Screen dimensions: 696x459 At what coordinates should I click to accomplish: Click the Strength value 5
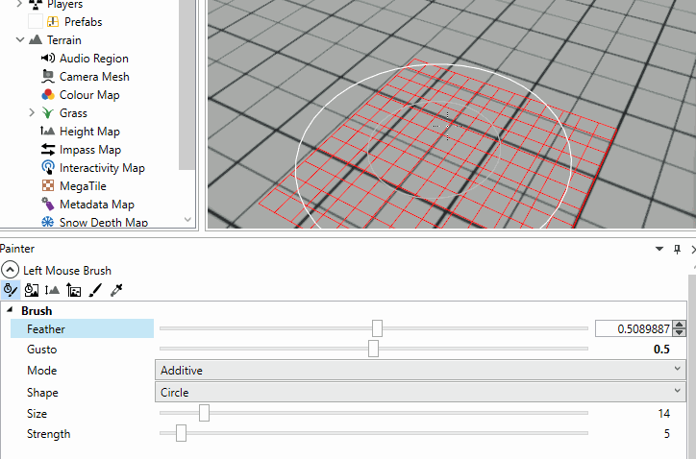[666, 434]
